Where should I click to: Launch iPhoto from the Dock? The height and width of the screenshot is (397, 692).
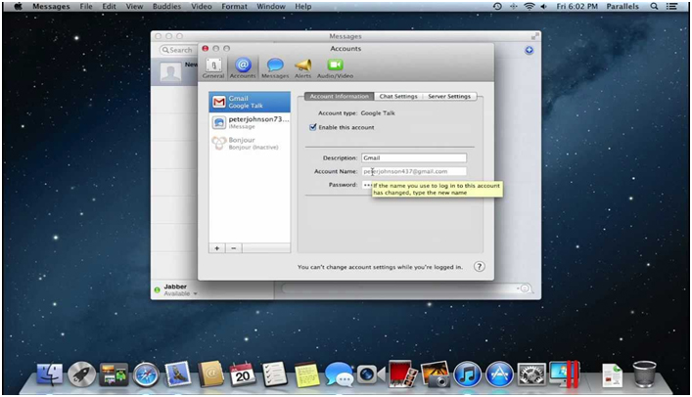tap(436, 375)
